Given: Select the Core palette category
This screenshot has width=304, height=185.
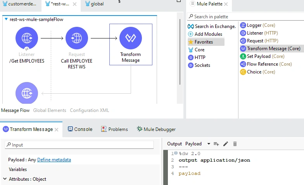Looking at the screenshot, I should coord(196,50).
